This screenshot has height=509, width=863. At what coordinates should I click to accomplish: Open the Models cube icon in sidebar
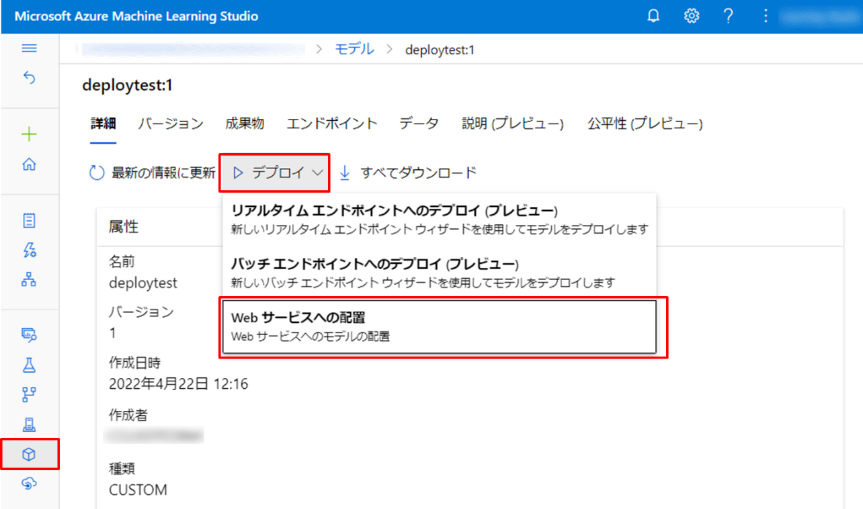click(x=29, y=455)
